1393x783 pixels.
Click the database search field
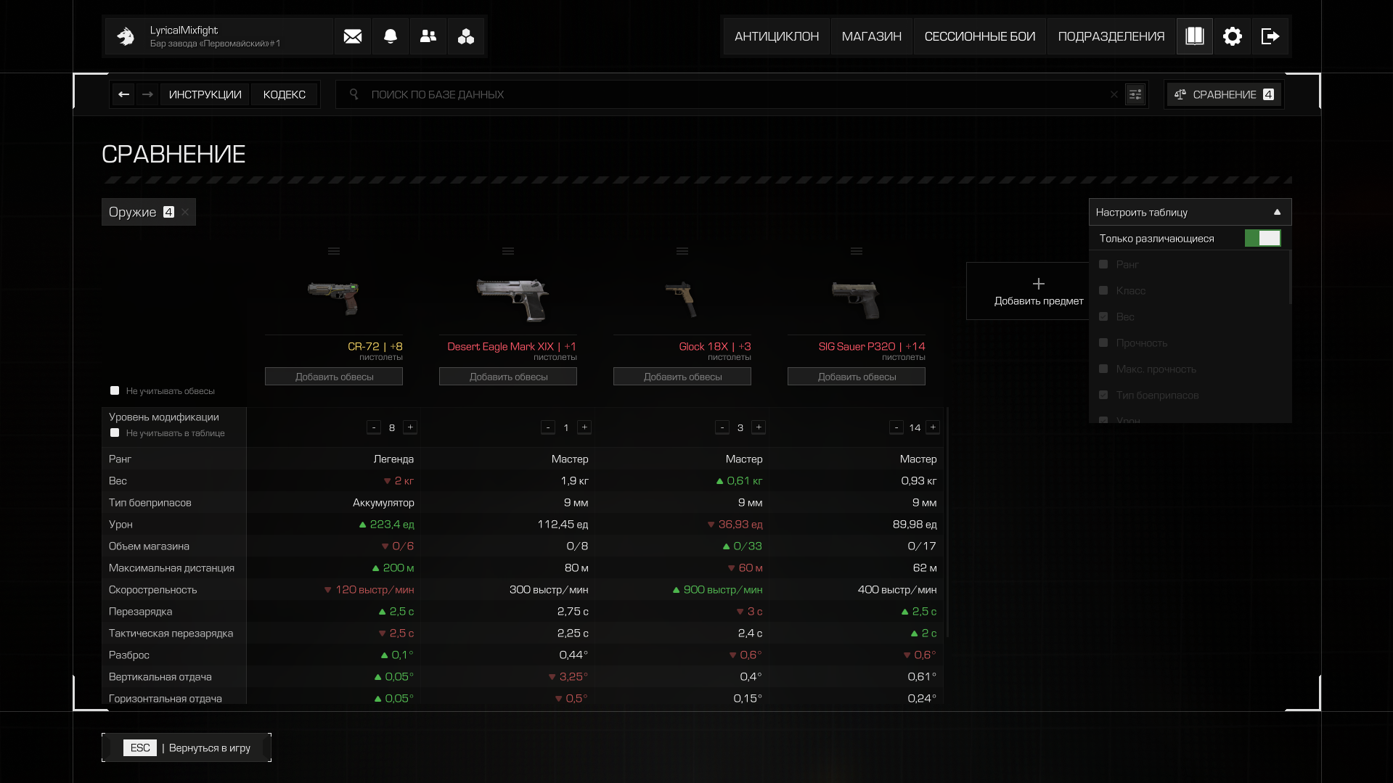pos(733,94)
